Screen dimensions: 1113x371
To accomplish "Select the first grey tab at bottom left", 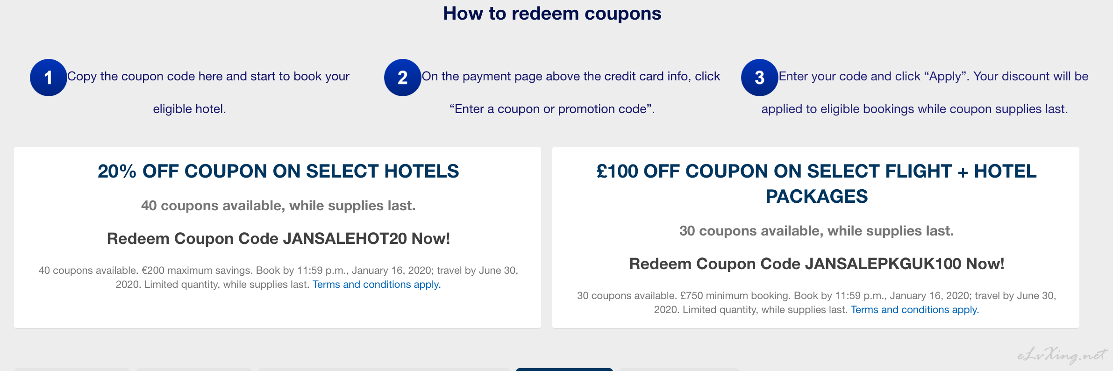I will pyautogui.click(x=72, y=370).
